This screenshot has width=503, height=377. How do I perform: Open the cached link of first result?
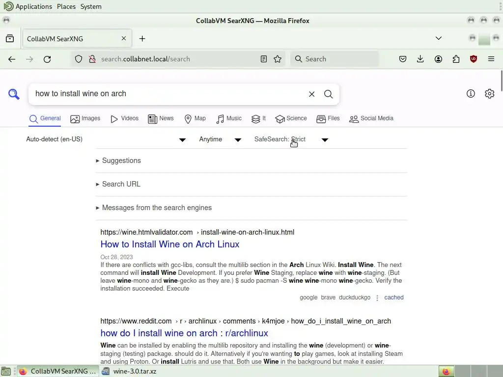point(394,297)
